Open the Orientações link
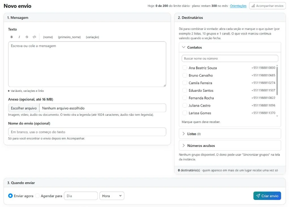The width and height of the screenshot is (289, 207). click(x=238, y=6)
